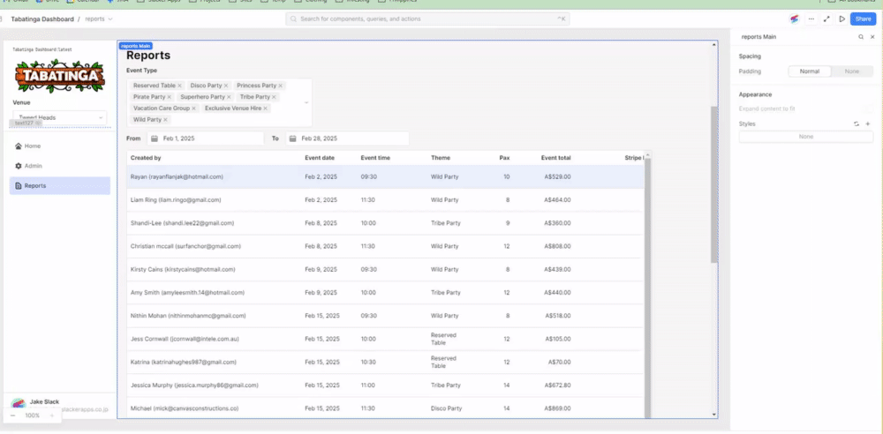883x434 pixels.
Task: Click the reports Main component label tag
Action: (135, 46)
